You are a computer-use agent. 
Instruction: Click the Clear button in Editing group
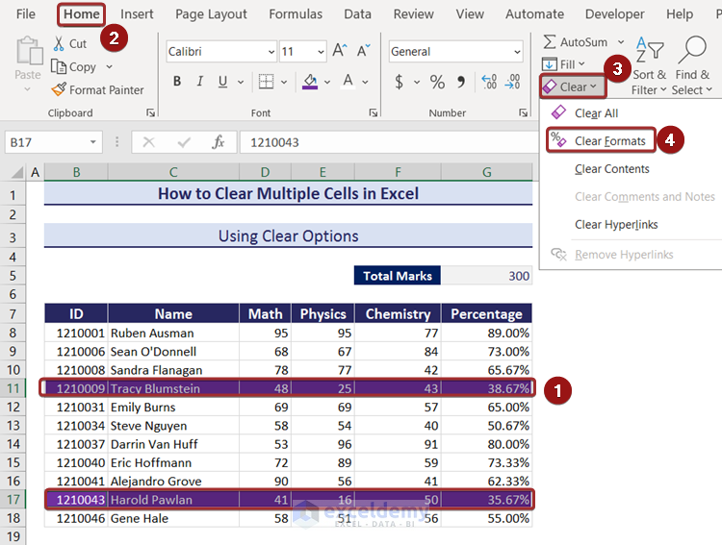coord(571,87)
